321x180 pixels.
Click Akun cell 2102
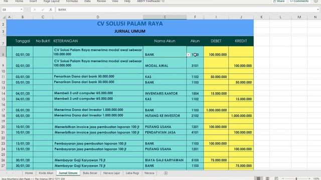coord(195,115)
